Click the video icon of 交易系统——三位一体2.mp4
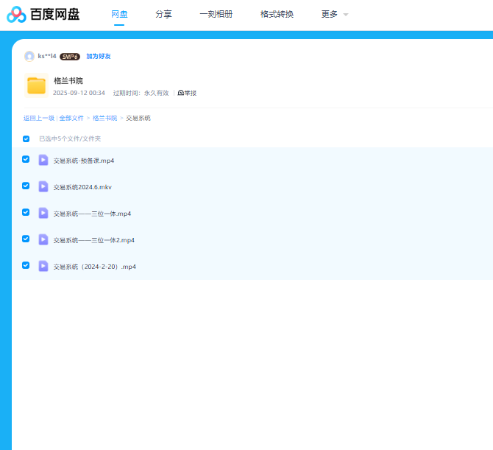Screen dimensions: 493x450 (x=43, y=239)
